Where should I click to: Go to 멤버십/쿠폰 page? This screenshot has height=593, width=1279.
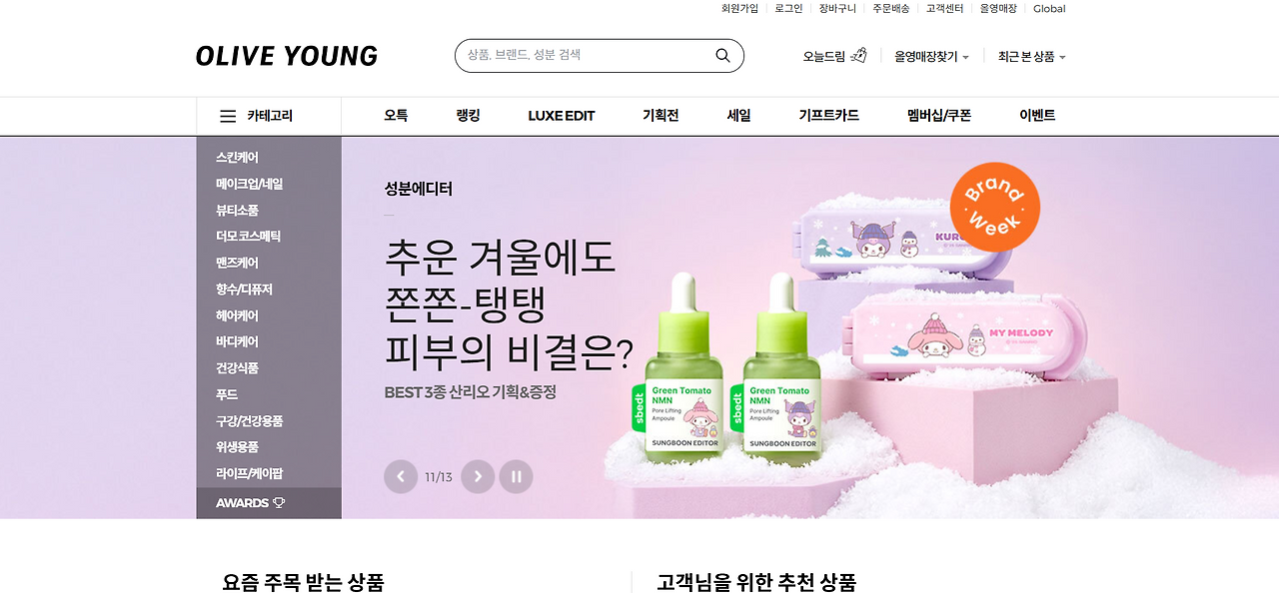(x=939, y=116)
